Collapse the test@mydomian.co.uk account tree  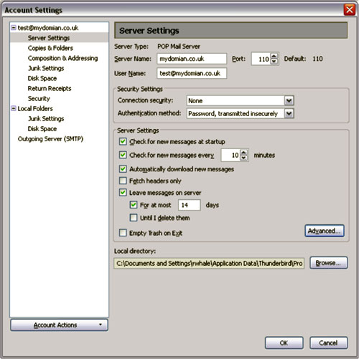14,28
